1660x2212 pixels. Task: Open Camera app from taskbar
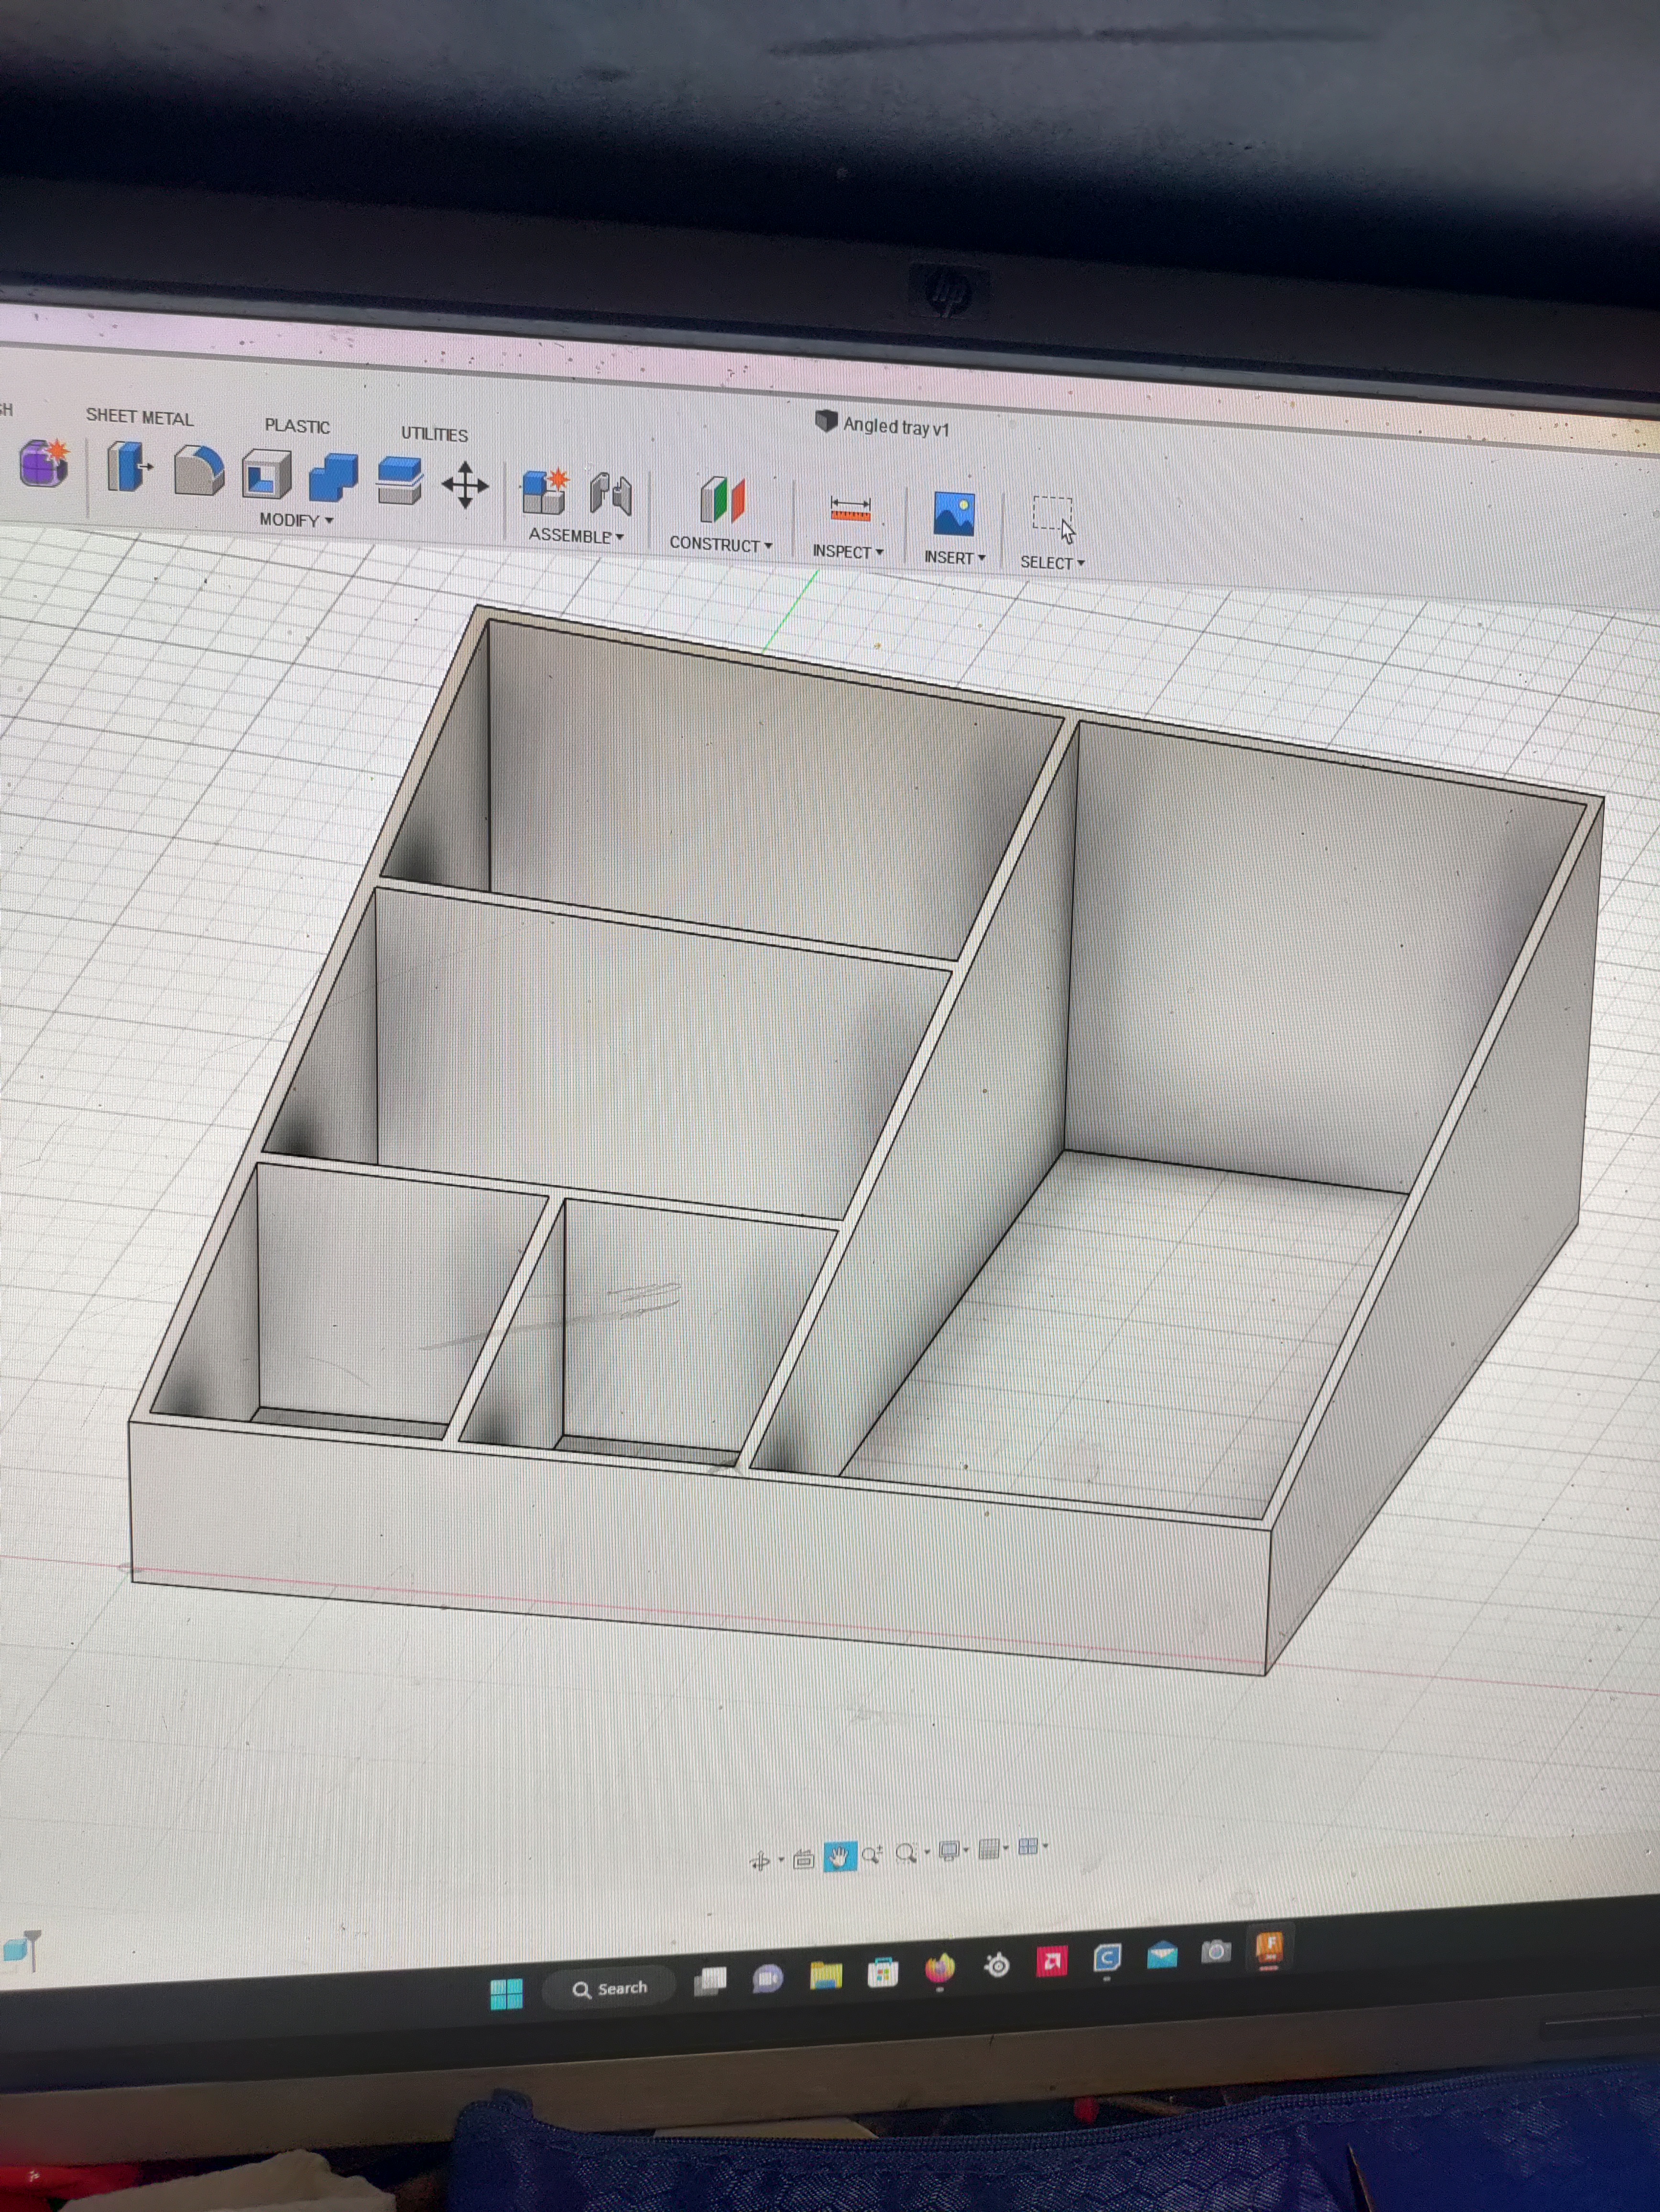(x=1215, y=1951)
